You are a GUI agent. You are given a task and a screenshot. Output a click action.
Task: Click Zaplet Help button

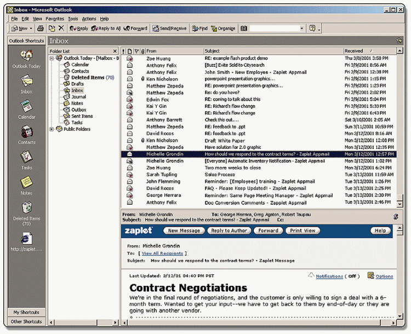(x=380, y=231)
